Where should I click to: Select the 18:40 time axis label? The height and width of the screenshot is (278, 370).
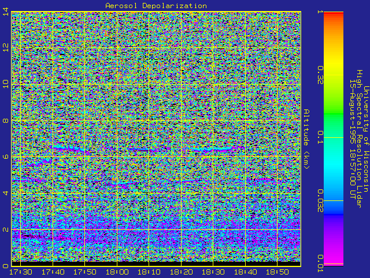(x=245, y=272)
